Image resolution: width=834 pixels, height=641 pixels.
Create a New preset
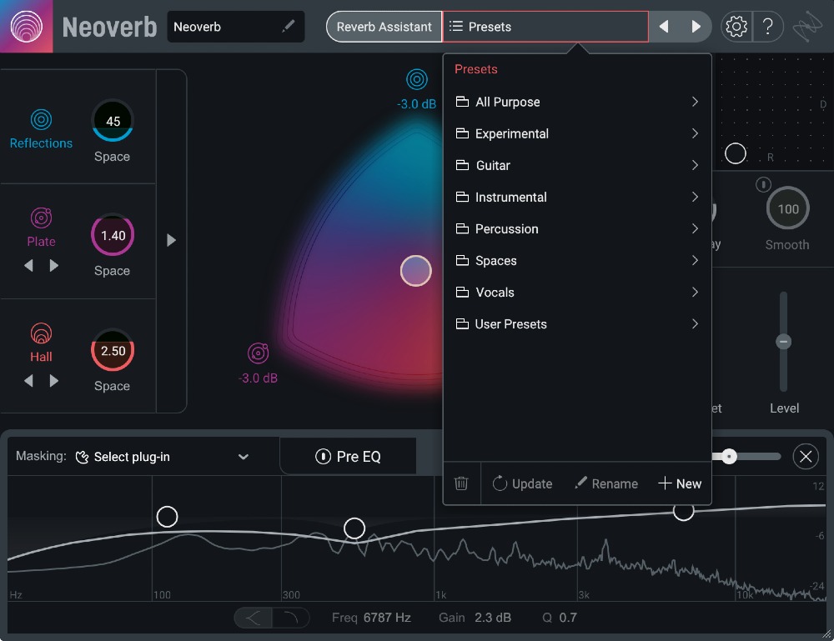pos(680,483)
